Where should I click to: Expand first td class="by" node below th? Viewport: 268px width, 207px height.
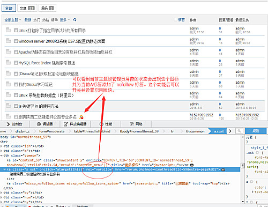pos(2,193)
